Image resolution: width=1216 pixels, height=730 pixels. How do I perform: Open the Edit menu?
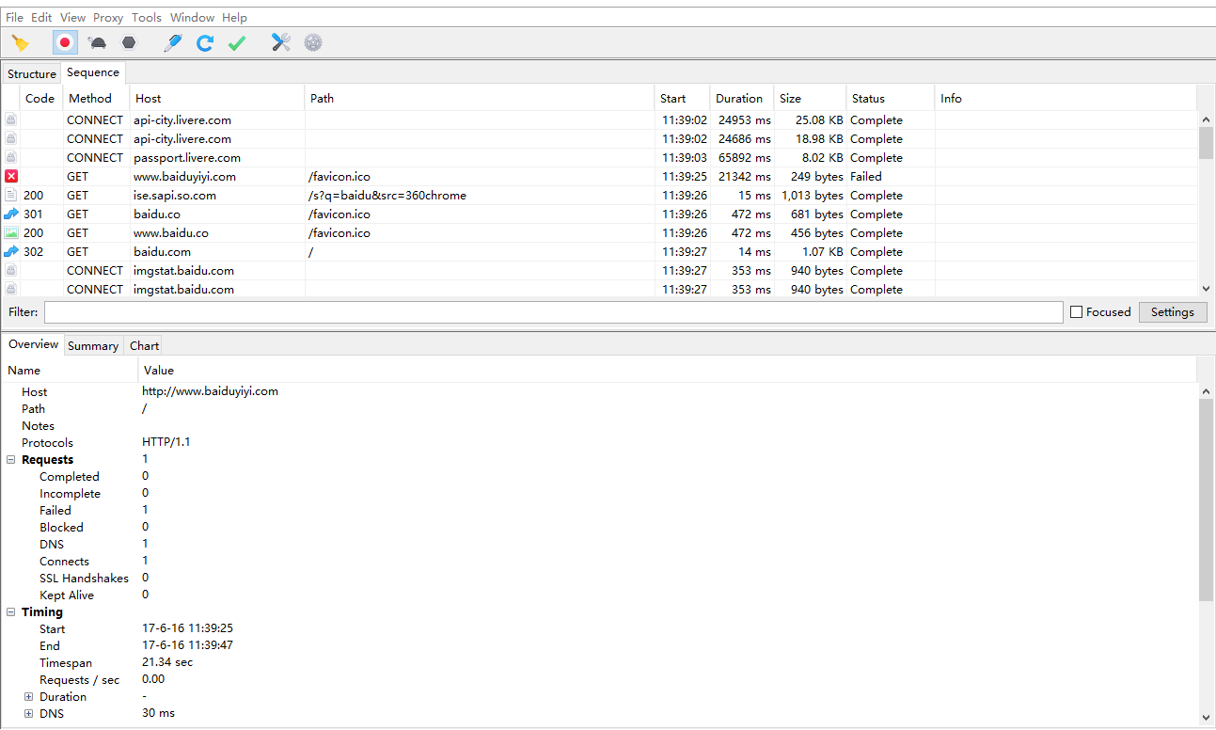pos(41,17)
